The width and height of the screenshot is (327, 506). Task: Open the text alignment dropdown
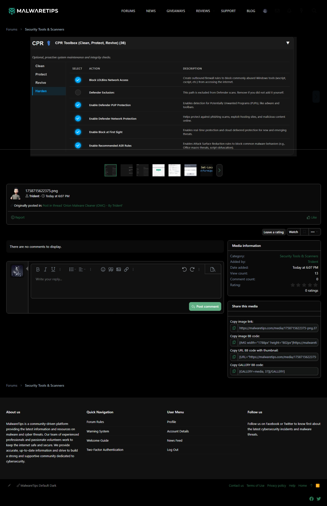[82, 269]
